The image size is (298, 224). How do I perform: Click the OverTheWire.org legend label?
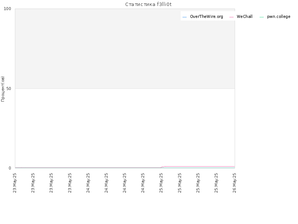[x=206, y=16]
